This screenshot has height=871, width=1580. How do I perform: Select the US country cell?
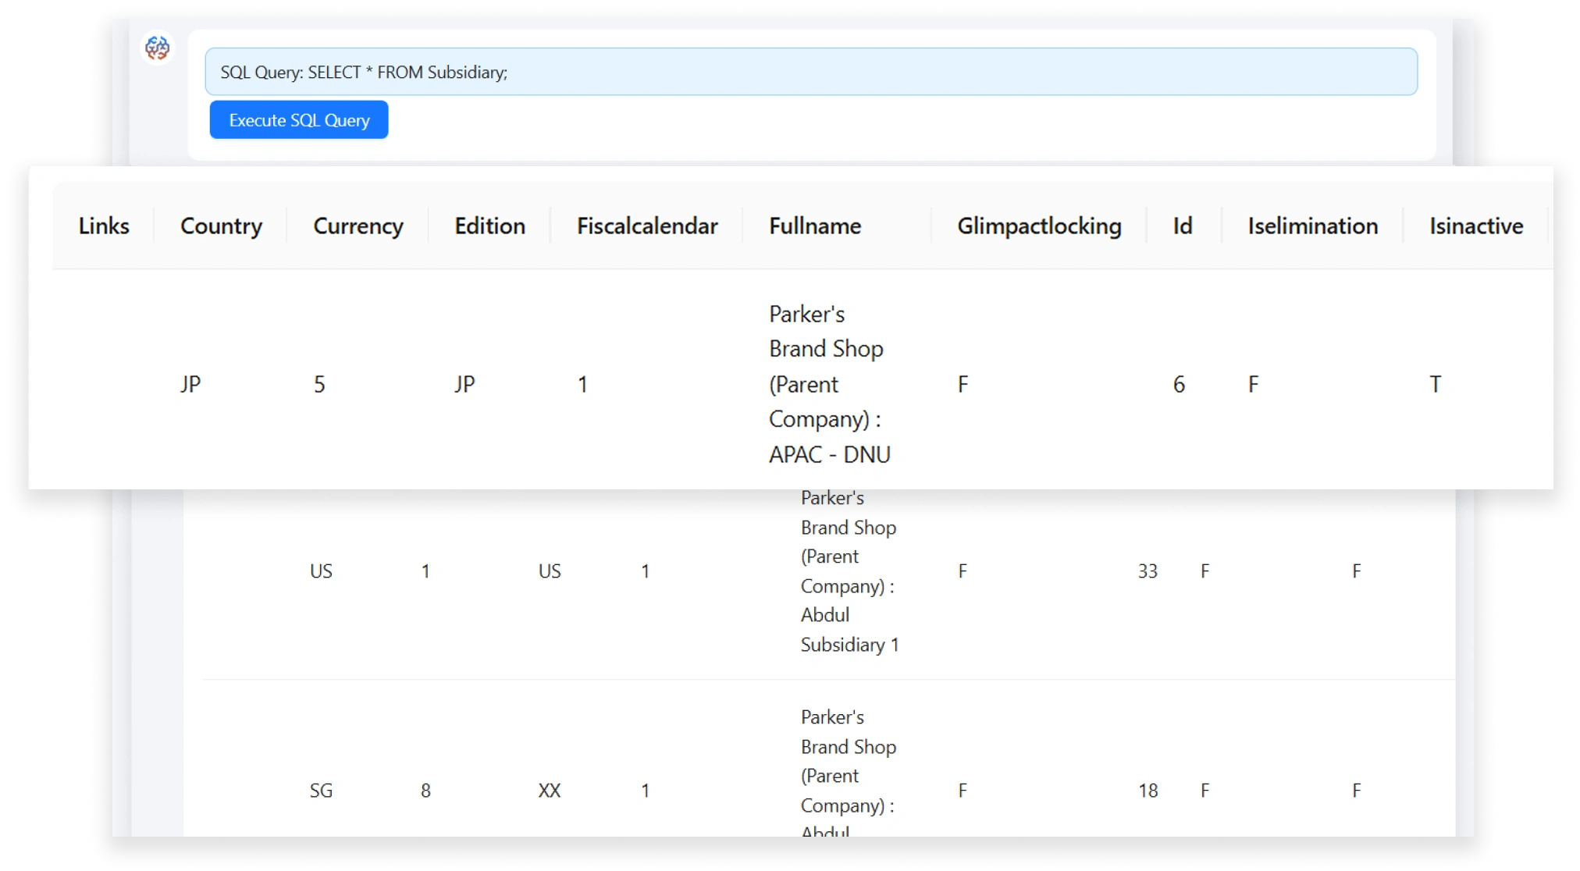pyautogui.click(x=321, y=571)
